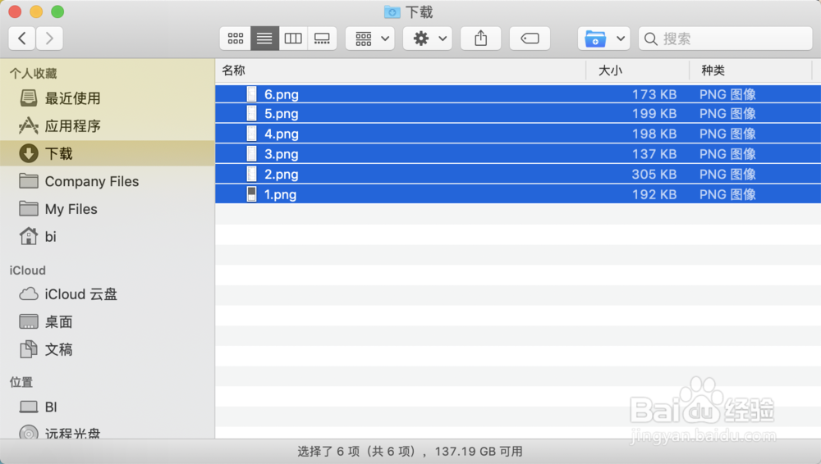Click the 6.png file thumbnail icon
Viewport: 821px width, 464px height.
click(252, 94)
